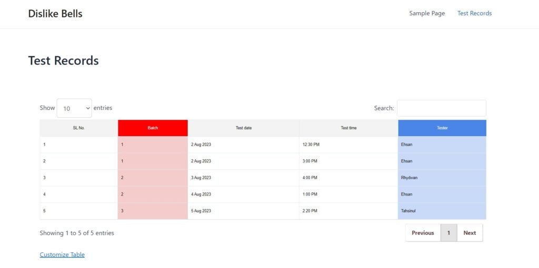Click the 'Ehsan' cell in 12:30 PM row

(442, 145)
